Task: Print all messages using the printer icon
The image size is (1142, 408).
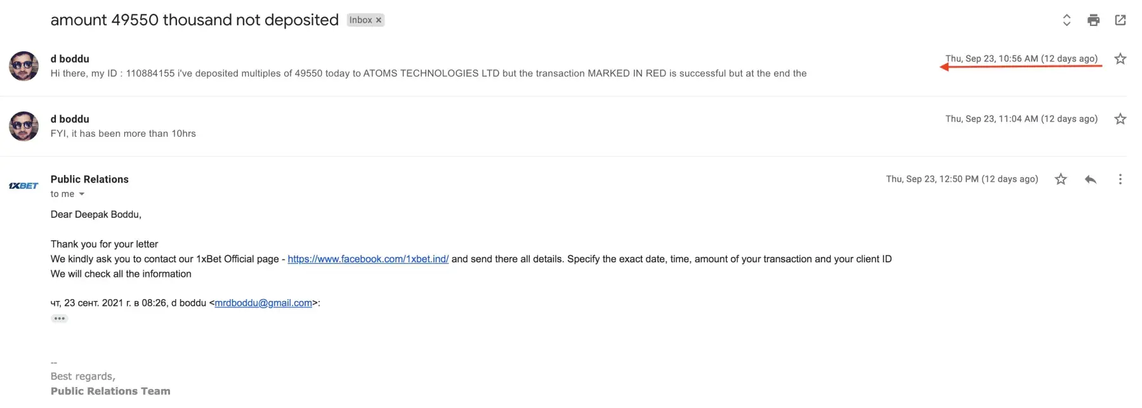Action: tap(1093, 20)
